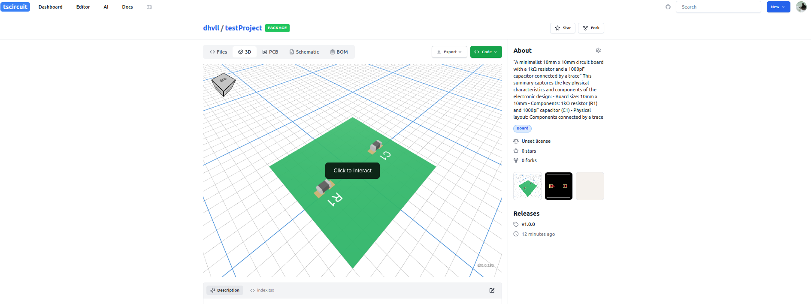Switch to the PCB tab
811x304 pixels.
pos(270,52)
